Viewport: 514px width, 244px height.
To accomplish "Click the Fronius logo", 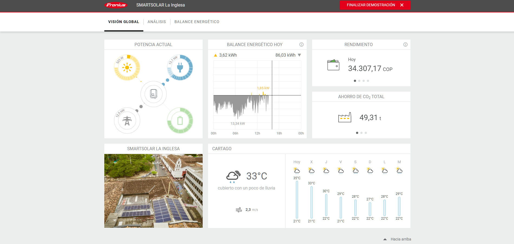I will point(116,5).
